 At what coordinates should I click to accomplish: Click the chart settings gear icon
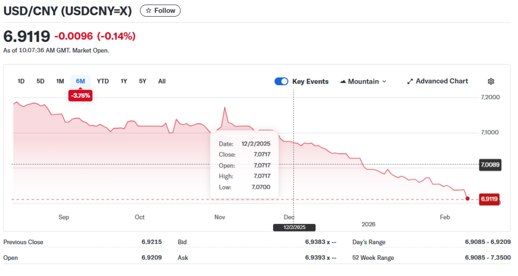coord(490,81)
